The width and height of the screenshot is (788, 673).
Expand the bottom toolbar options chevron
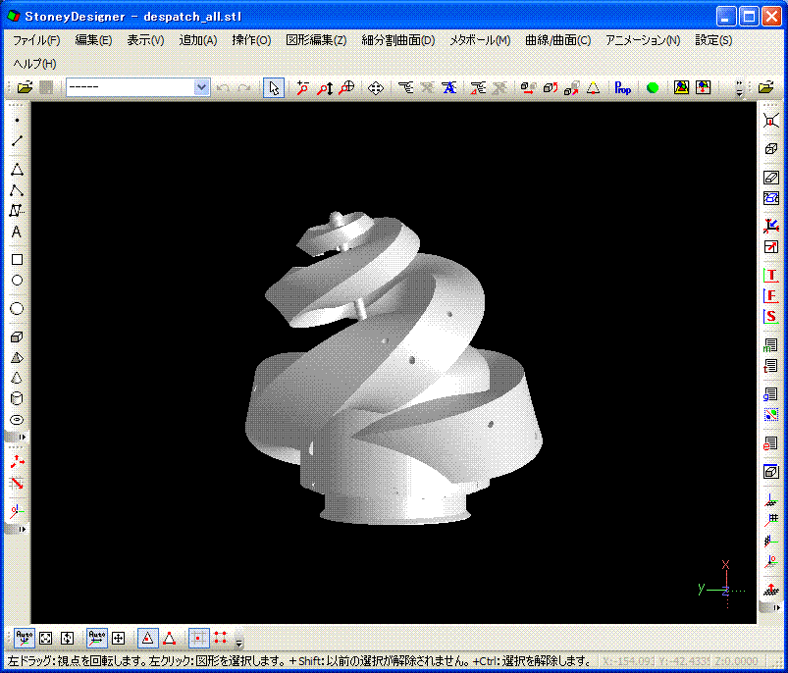coord(238,642)
